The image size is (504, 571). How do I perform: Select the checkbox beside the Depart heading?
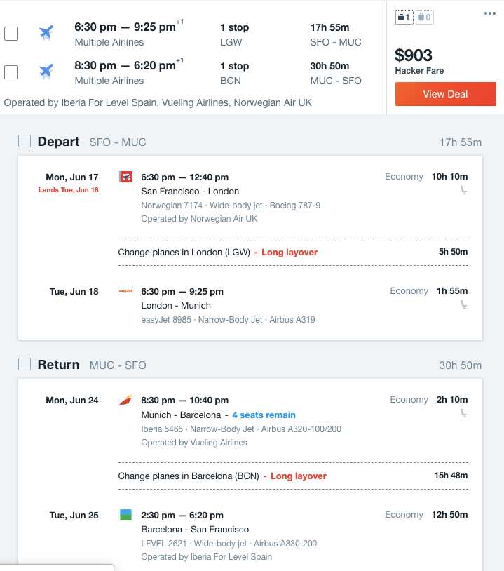point(24,141)
